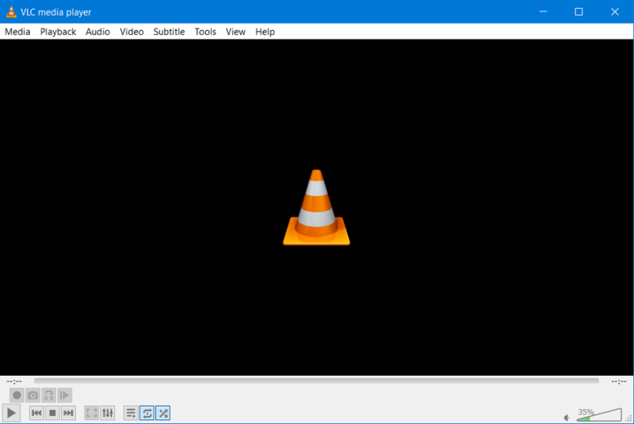Toggle loop repeat mode
The height and width of the screenshot is (424, 634).
click(147, 413)
